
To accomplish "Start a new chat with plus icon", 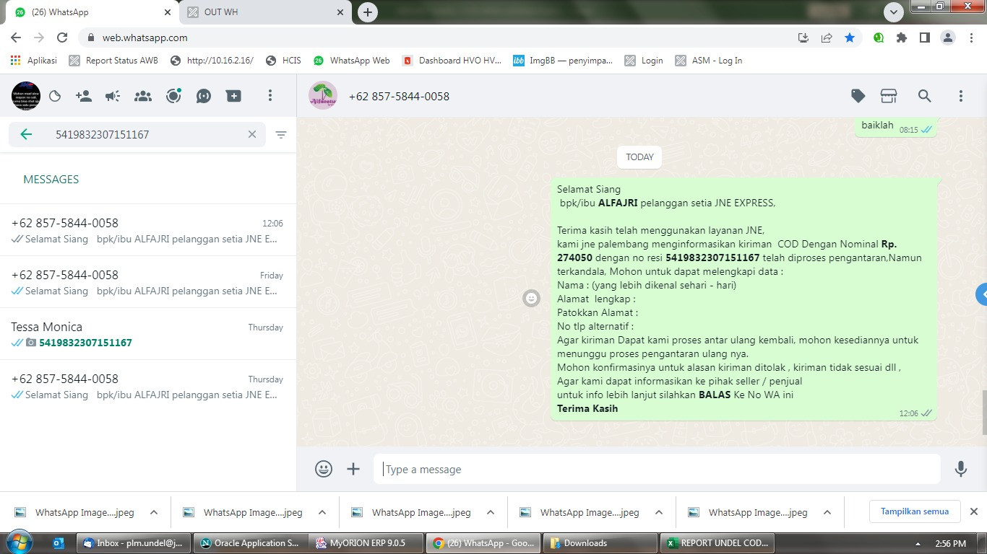I will 233,96.
